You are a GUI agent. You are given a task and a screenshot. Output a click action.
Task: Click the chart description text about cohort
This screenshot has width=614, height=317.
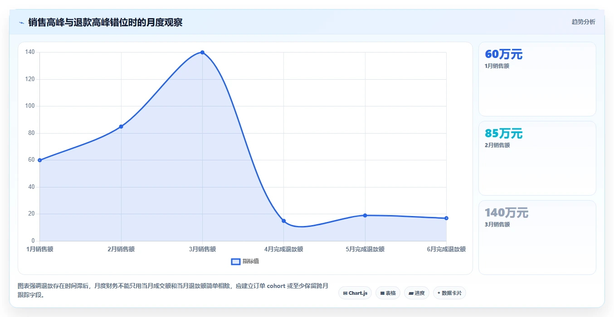(x=173, y=291)
